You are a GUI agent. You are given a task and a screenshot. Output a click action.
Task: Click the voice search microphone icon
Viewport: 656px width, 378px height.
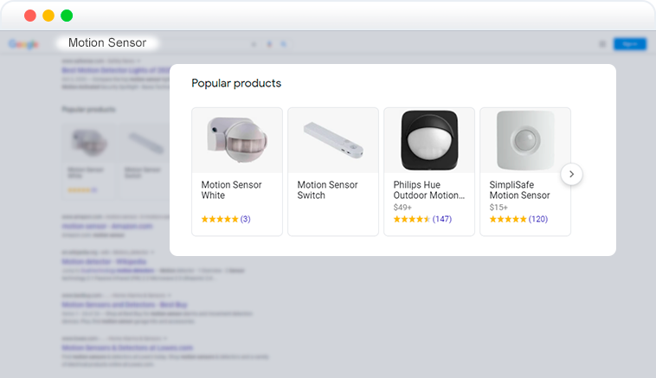click(x=269, y=44)
